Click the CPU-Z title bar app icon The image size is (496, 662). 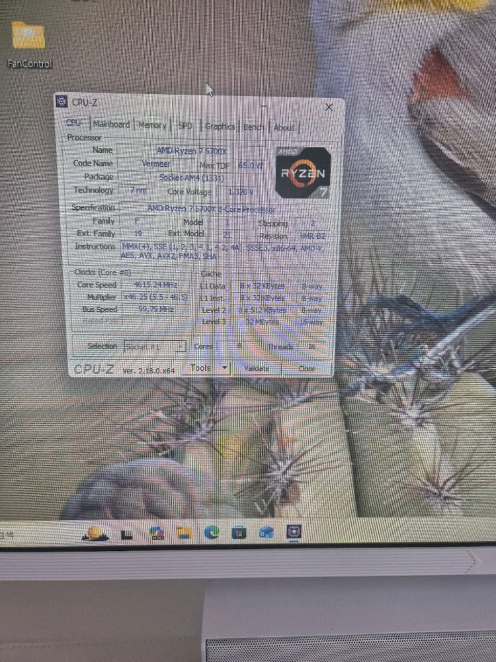(62, 102)
